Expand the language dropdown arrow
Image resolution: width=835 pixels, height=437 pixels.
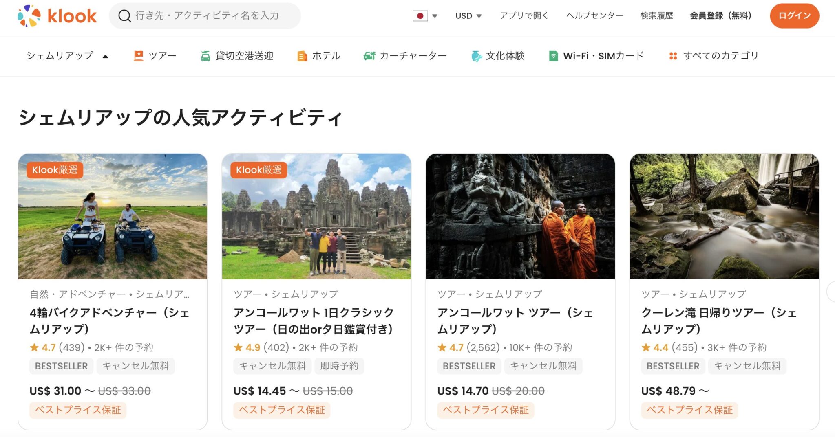[x=435, y=15]
